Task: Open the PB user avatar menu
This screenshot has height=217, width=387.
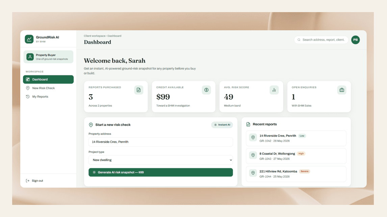Action: [355, 40]
